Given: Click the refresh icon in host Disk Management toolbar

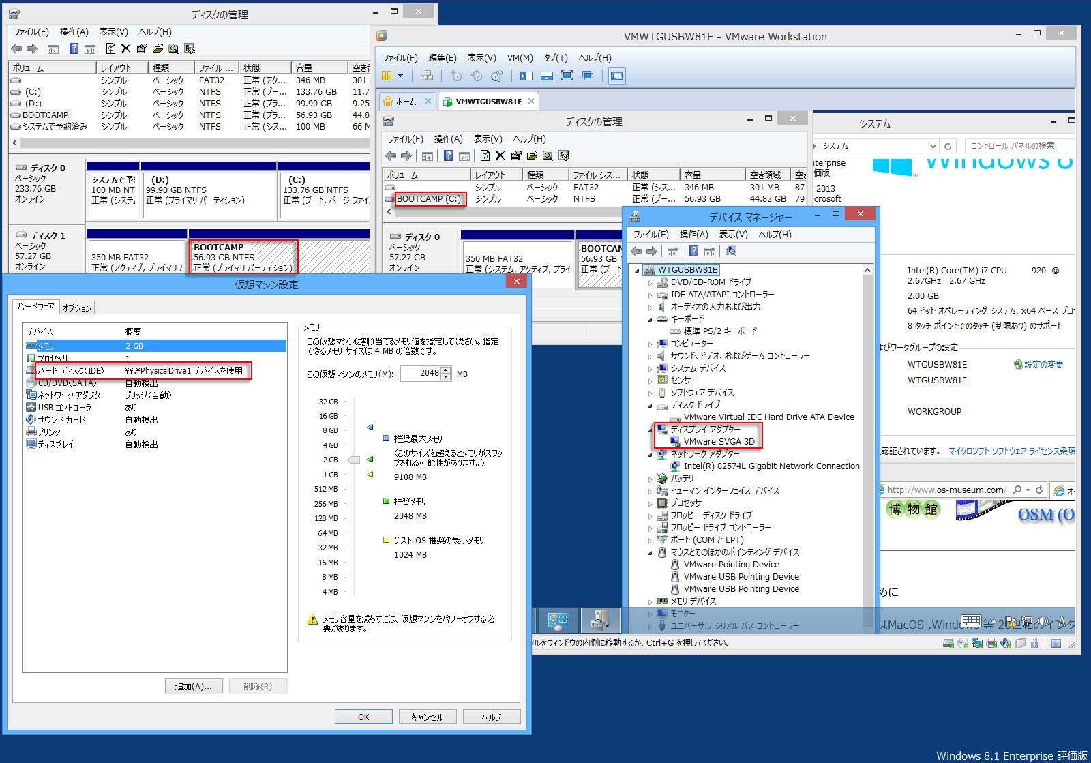Looking at the screenshot, I should 110,48.
